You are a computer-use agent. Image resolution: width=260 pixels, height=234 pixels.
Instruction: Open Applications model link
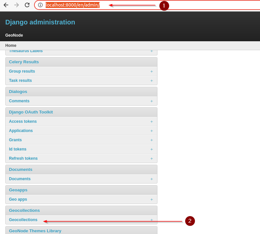coord(21,131)
